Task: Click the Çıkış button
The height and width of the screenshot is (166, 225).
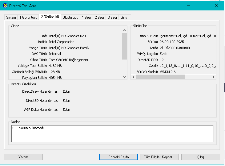Action: coord(201,157)
